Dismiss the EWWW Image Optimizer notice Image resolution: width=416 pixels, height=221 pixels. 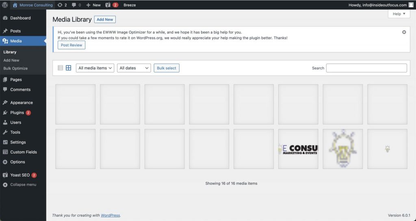click(x=404, y=32)
